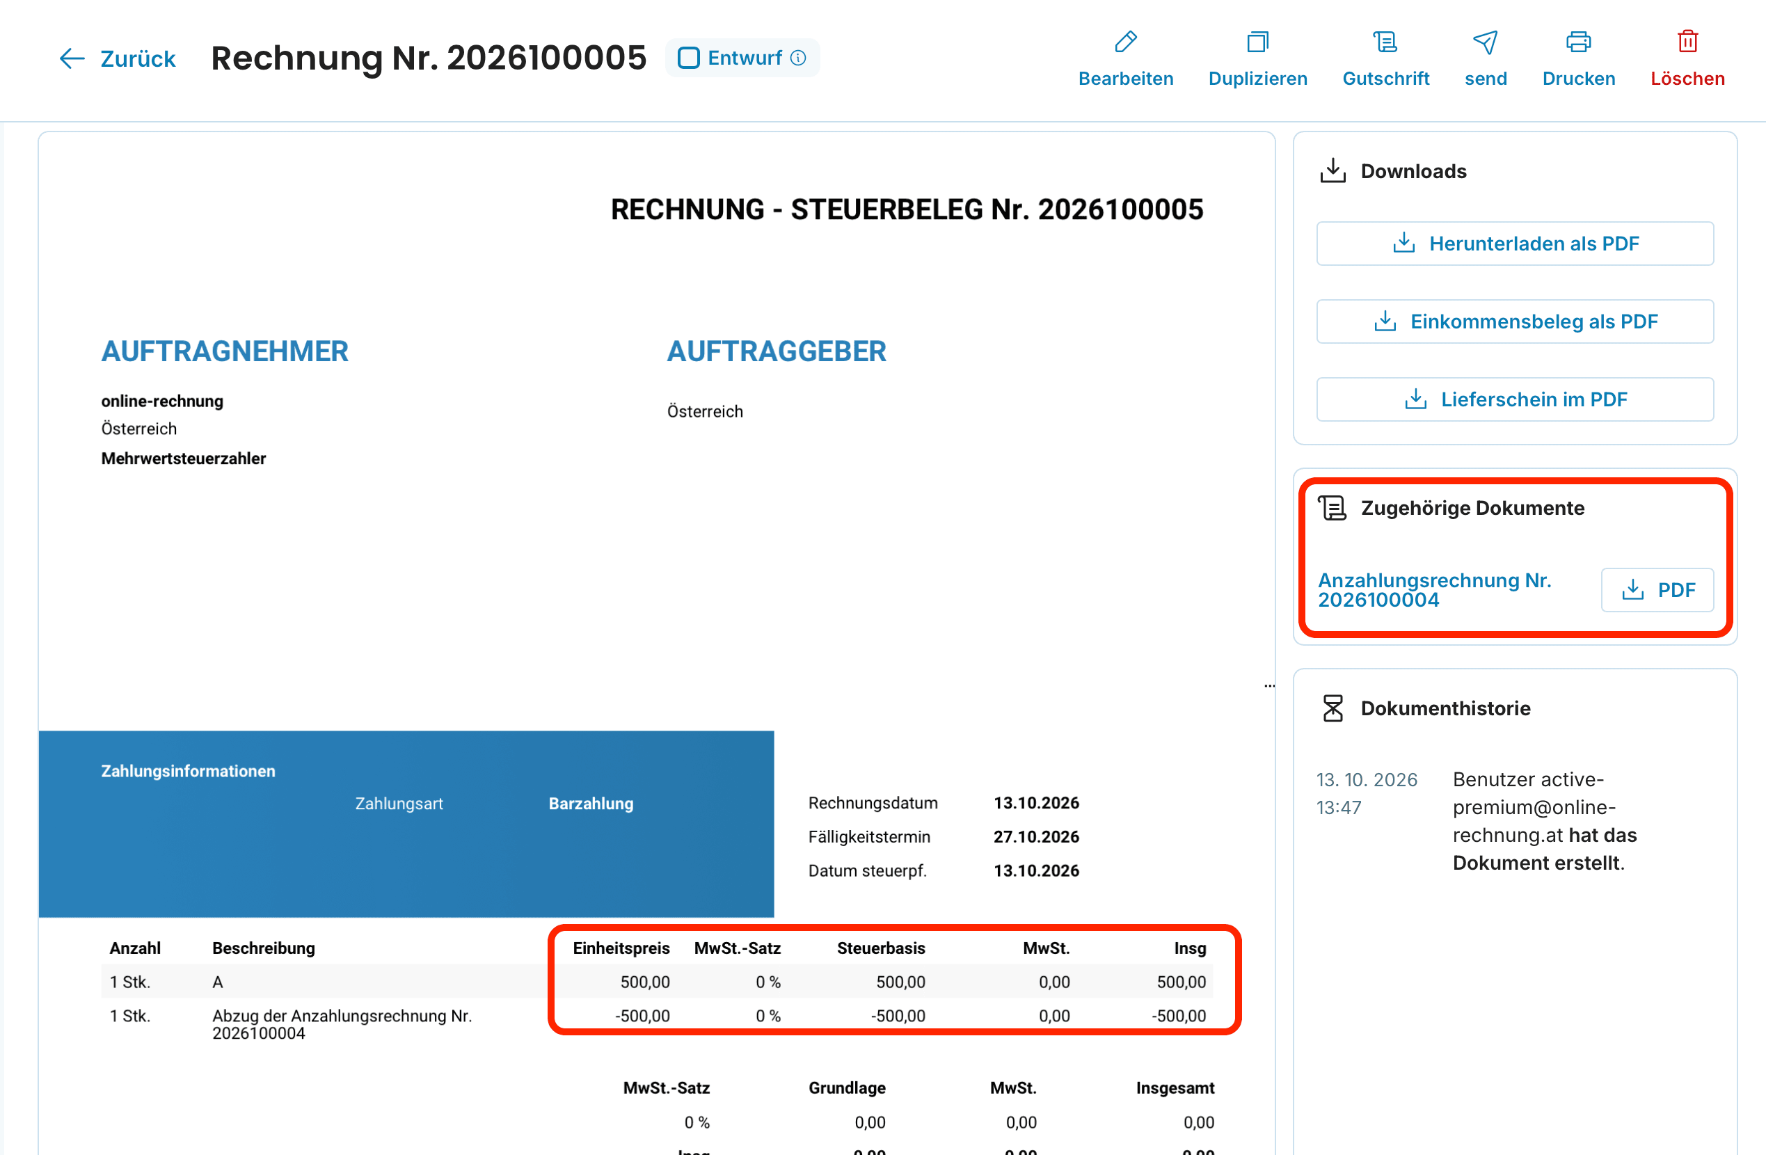Screen dimensions: 1766x1155
Task: Click the AUFTRAGGEBER heading
Action: (x=776, y=351)
